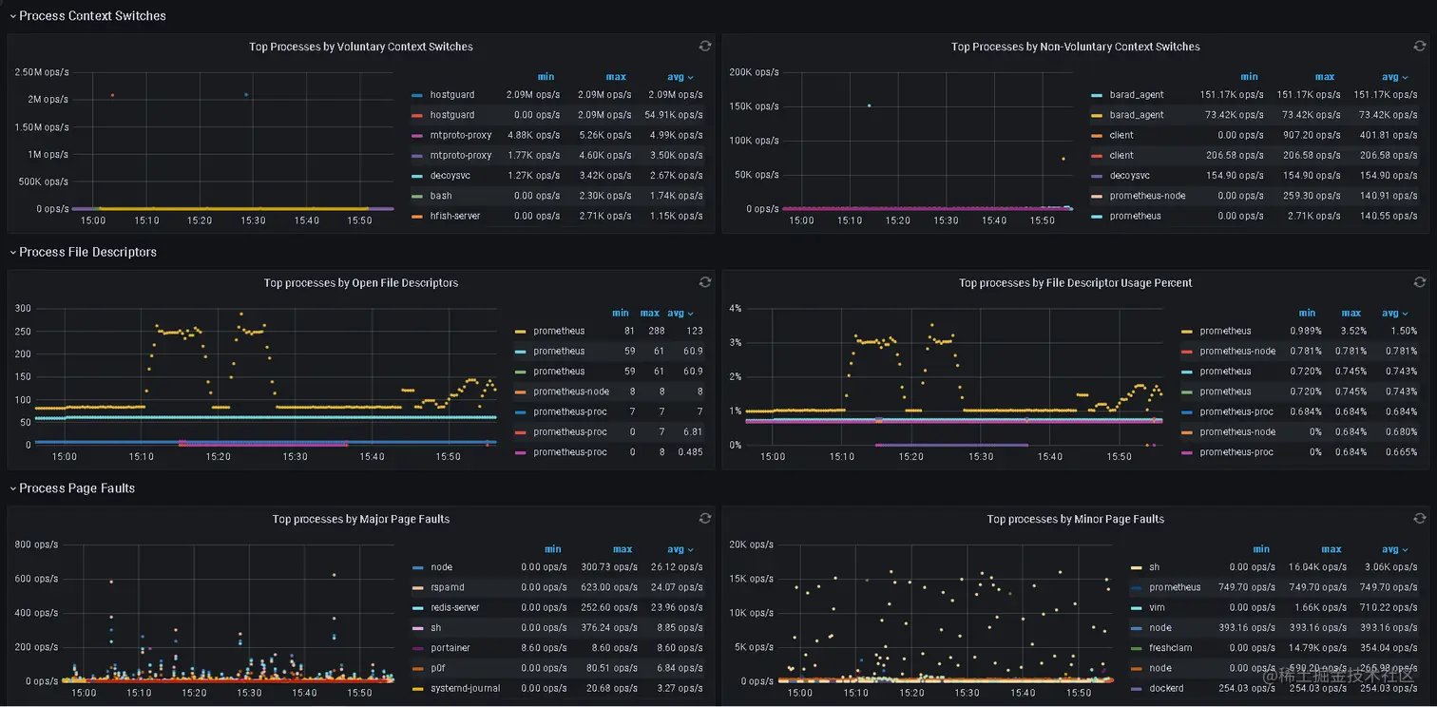Refresh the Major Page Faults panel

click(704, 518)
